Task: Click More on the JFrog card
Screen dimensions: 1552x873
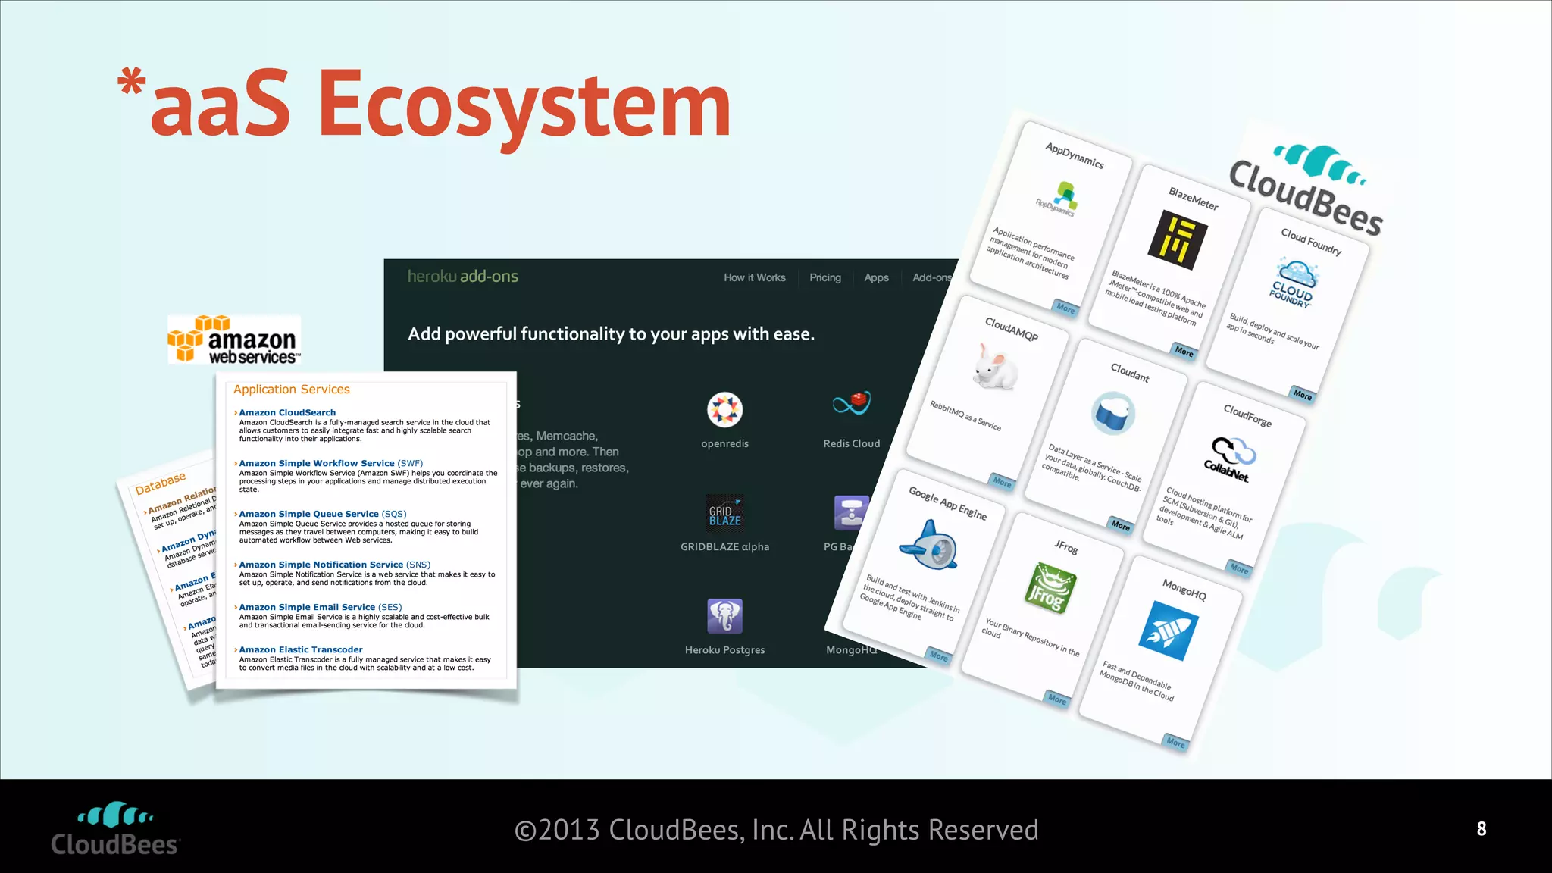Action: [1056, 699]
